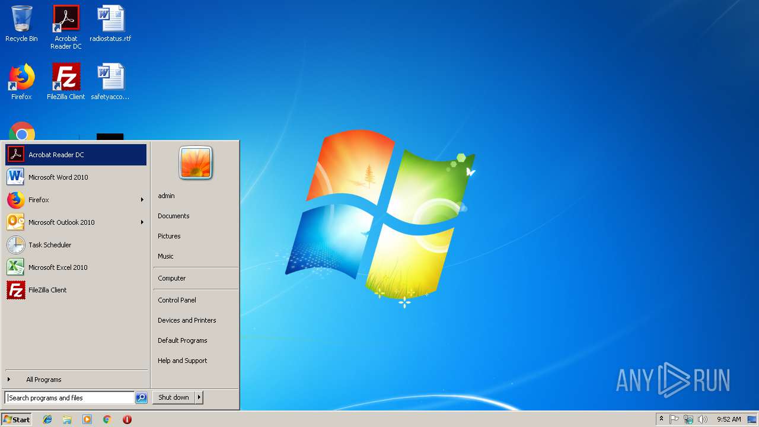Screen dimensions: 759x427
Task: Expand Firefox jump list arrow
Action: (142, 200)
